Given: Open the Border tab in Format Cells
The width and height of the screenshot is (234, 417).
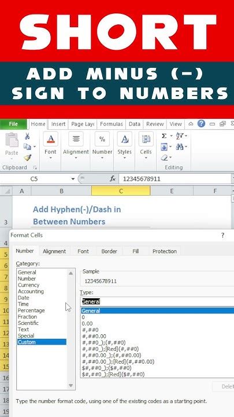Looking at the screenshot, I should 109,251.
